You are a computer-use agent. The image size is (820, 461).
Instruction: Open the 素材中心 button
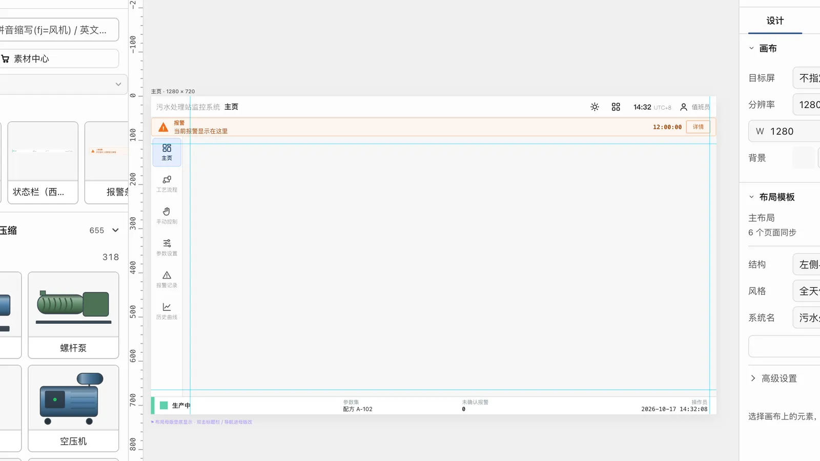point(59,59)
